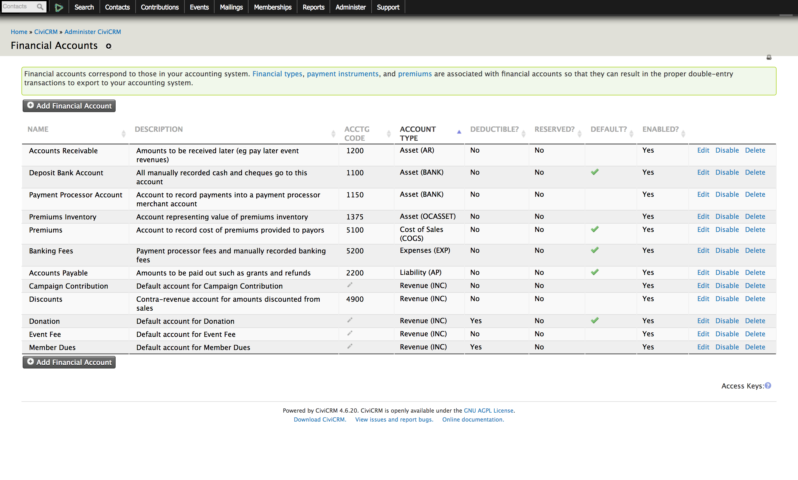Edit the Donation account
The height and width of the screenshot is (480, 798).
pyautogui.click(x=703, y=320)
